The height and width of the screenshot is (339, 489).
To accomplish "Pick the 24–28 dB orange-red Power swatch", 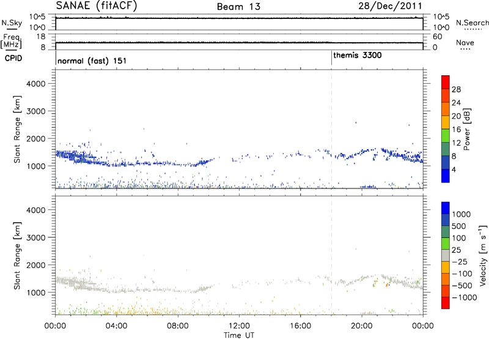I will 446,96.
